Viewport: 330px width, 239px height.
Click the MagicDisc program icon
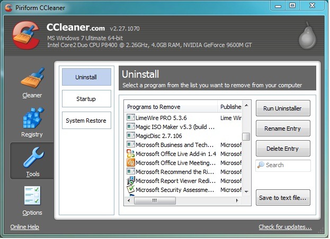pos(130,135)
